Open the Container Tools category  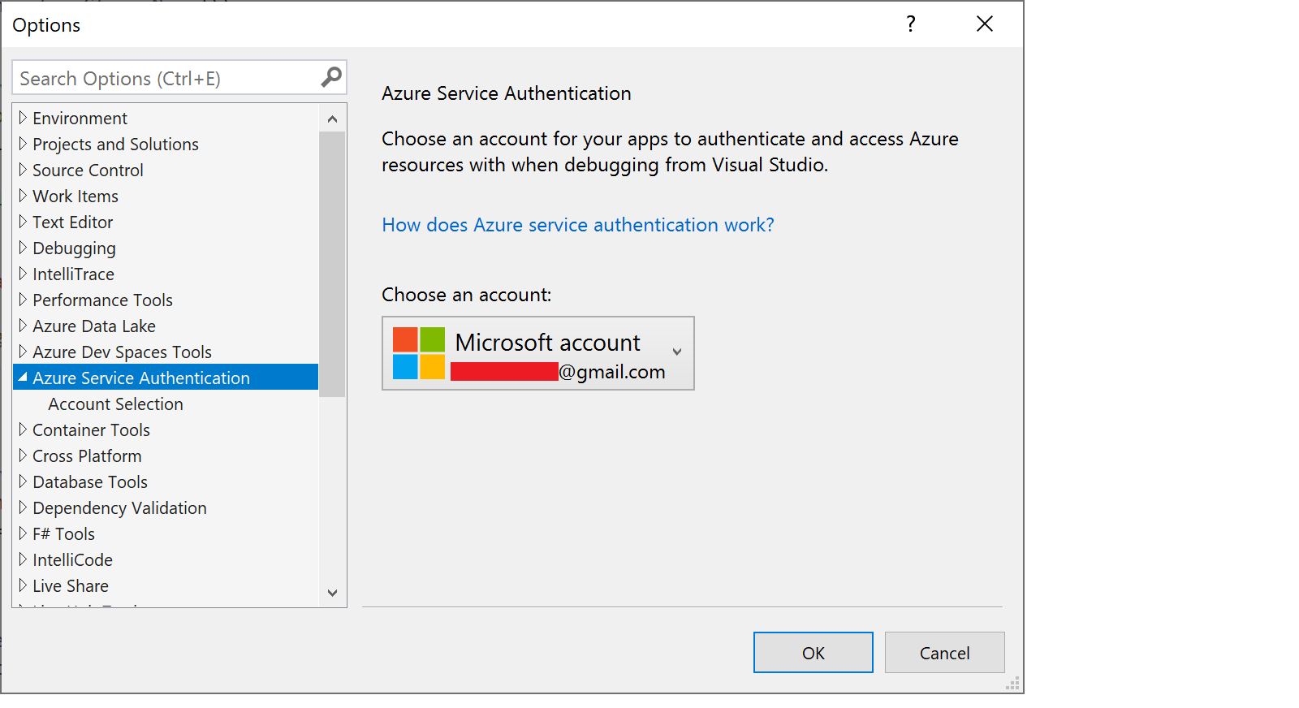coord(91,430)
